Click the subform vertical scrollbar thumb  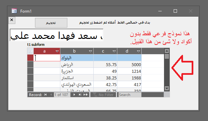tap(167, 56)
